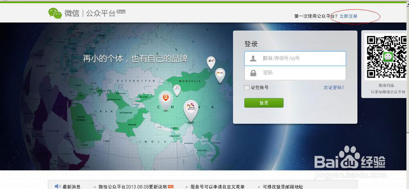Click the map pin east of Mongolia
The width and height of the screenshot is (409, 189).
tap(220, 76)
